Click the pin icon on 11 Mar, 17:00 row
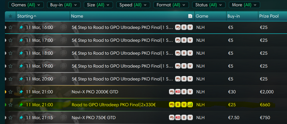The image size is (287, 124). pos(21,40)
